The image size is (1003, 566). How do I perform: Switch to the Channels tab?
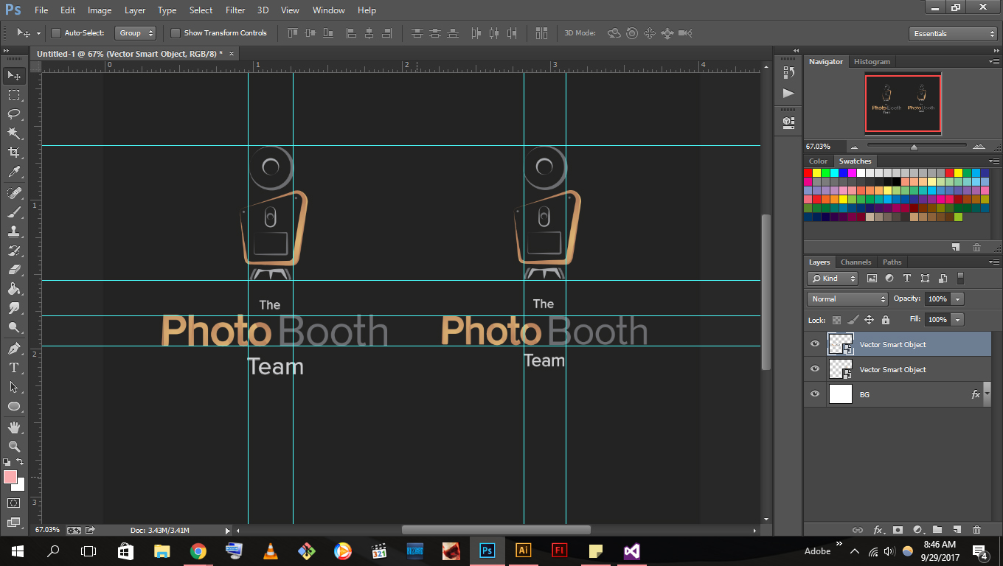point(855,262)
